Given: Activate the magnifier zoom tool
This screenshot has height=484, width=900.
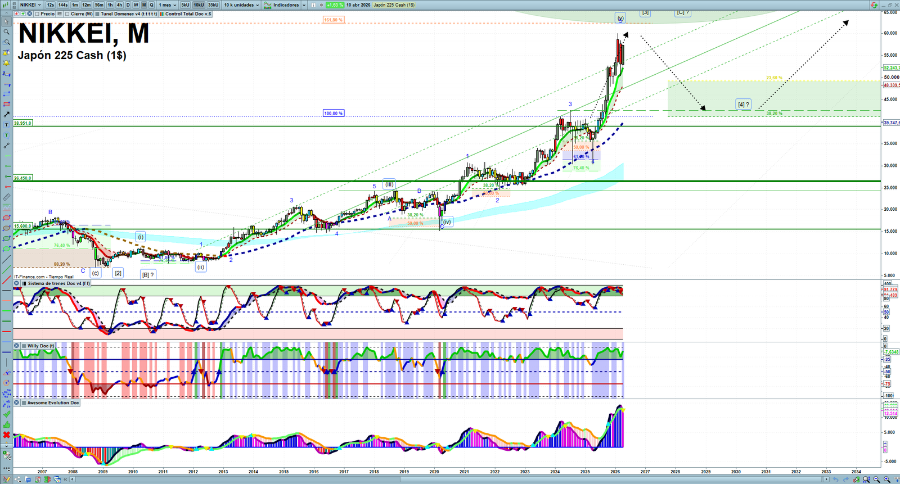Looking at the screenshot, I should pos(6,32).
